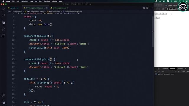
Task: Clear the DevTools console
Action: tap(159, 72)
